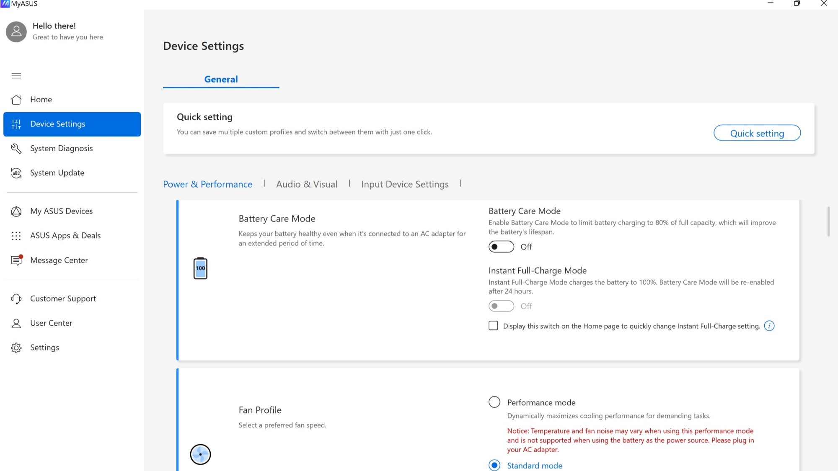Viewport: 838px width, 471px height.
Task: Click the Hello there! greeting text
Action: tap(54, 26)
